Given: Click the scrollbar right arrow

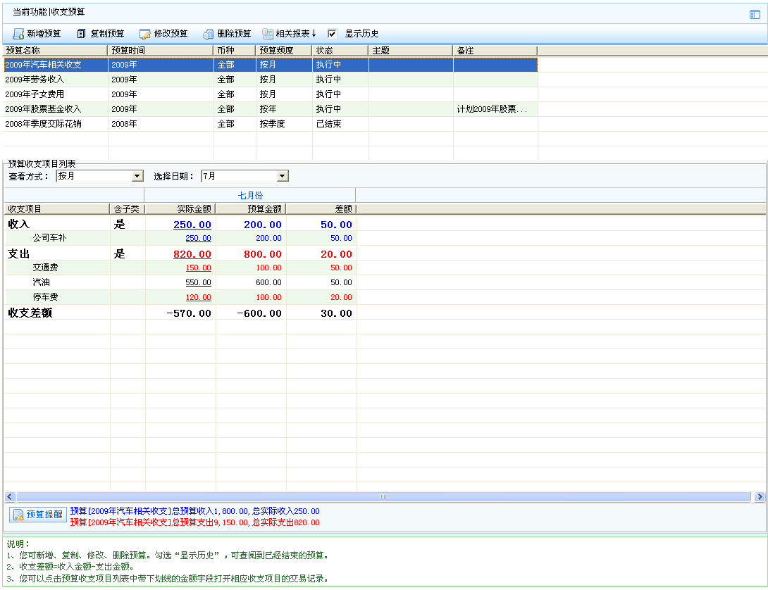Looking at the screenshot, I should (759, 497).
